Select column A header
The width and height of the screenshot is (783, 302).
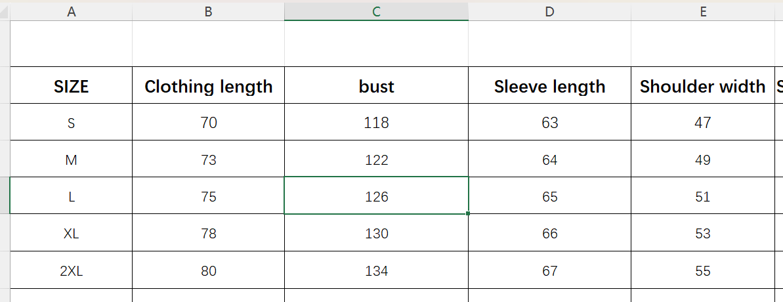pyautogui.click(x=71, y=11)
